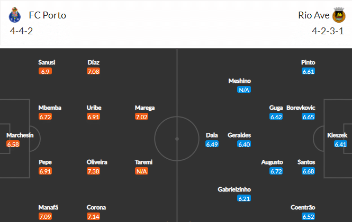Image resolution: width=352 pixels, height=222 pixels.
Task: Click Meshino's N/A rating badge
Action: tap(244, 90)
